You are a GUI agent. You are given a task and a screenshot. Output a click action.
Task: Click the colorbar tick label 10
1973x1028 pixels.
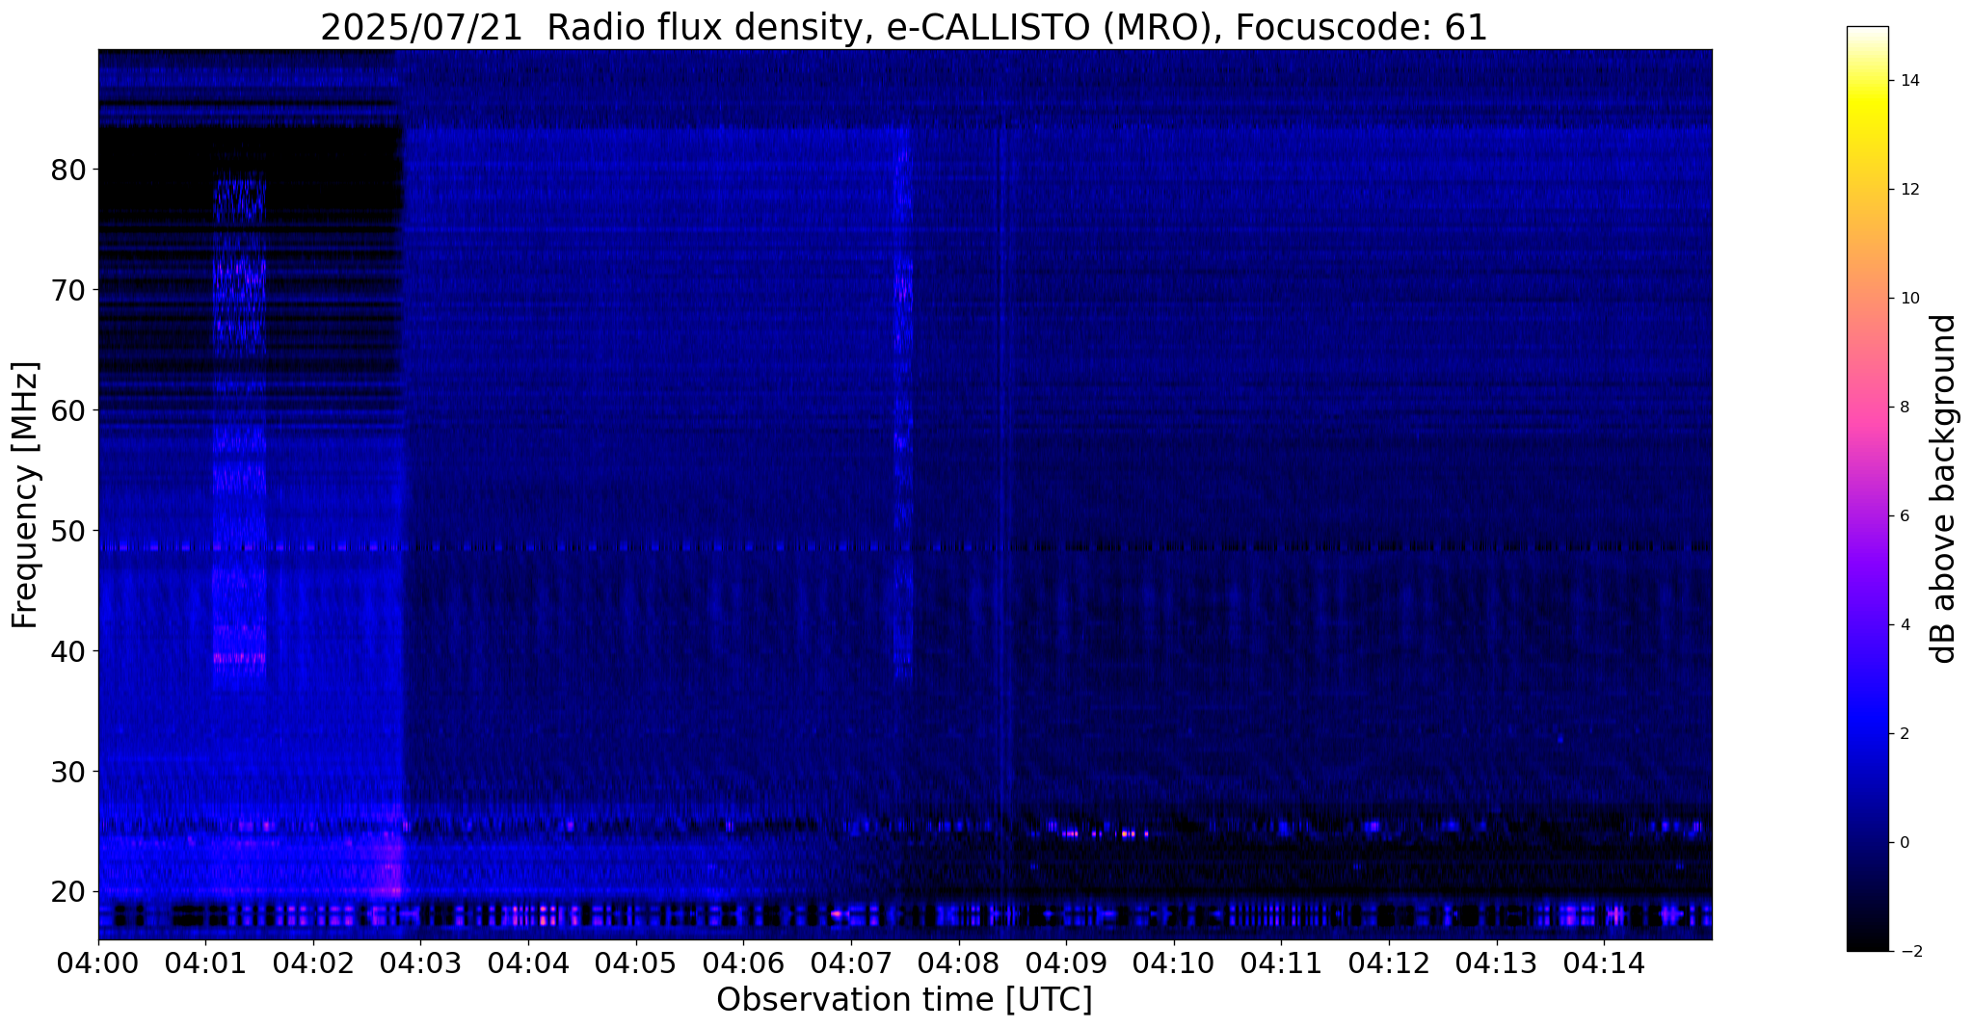tap(1907, 299)
